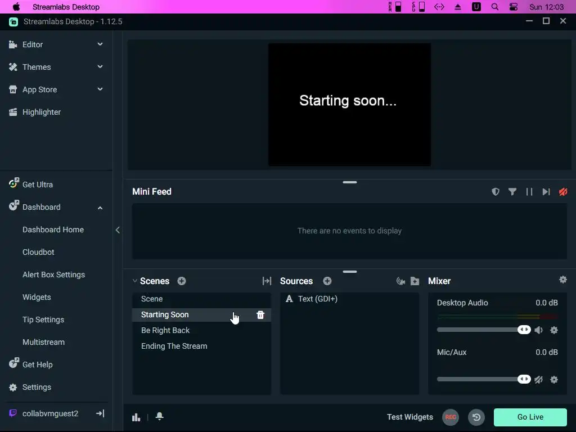Expand the Themes chevron
The width and height of the screenshot is (576, 432).
tap(100, 66)
